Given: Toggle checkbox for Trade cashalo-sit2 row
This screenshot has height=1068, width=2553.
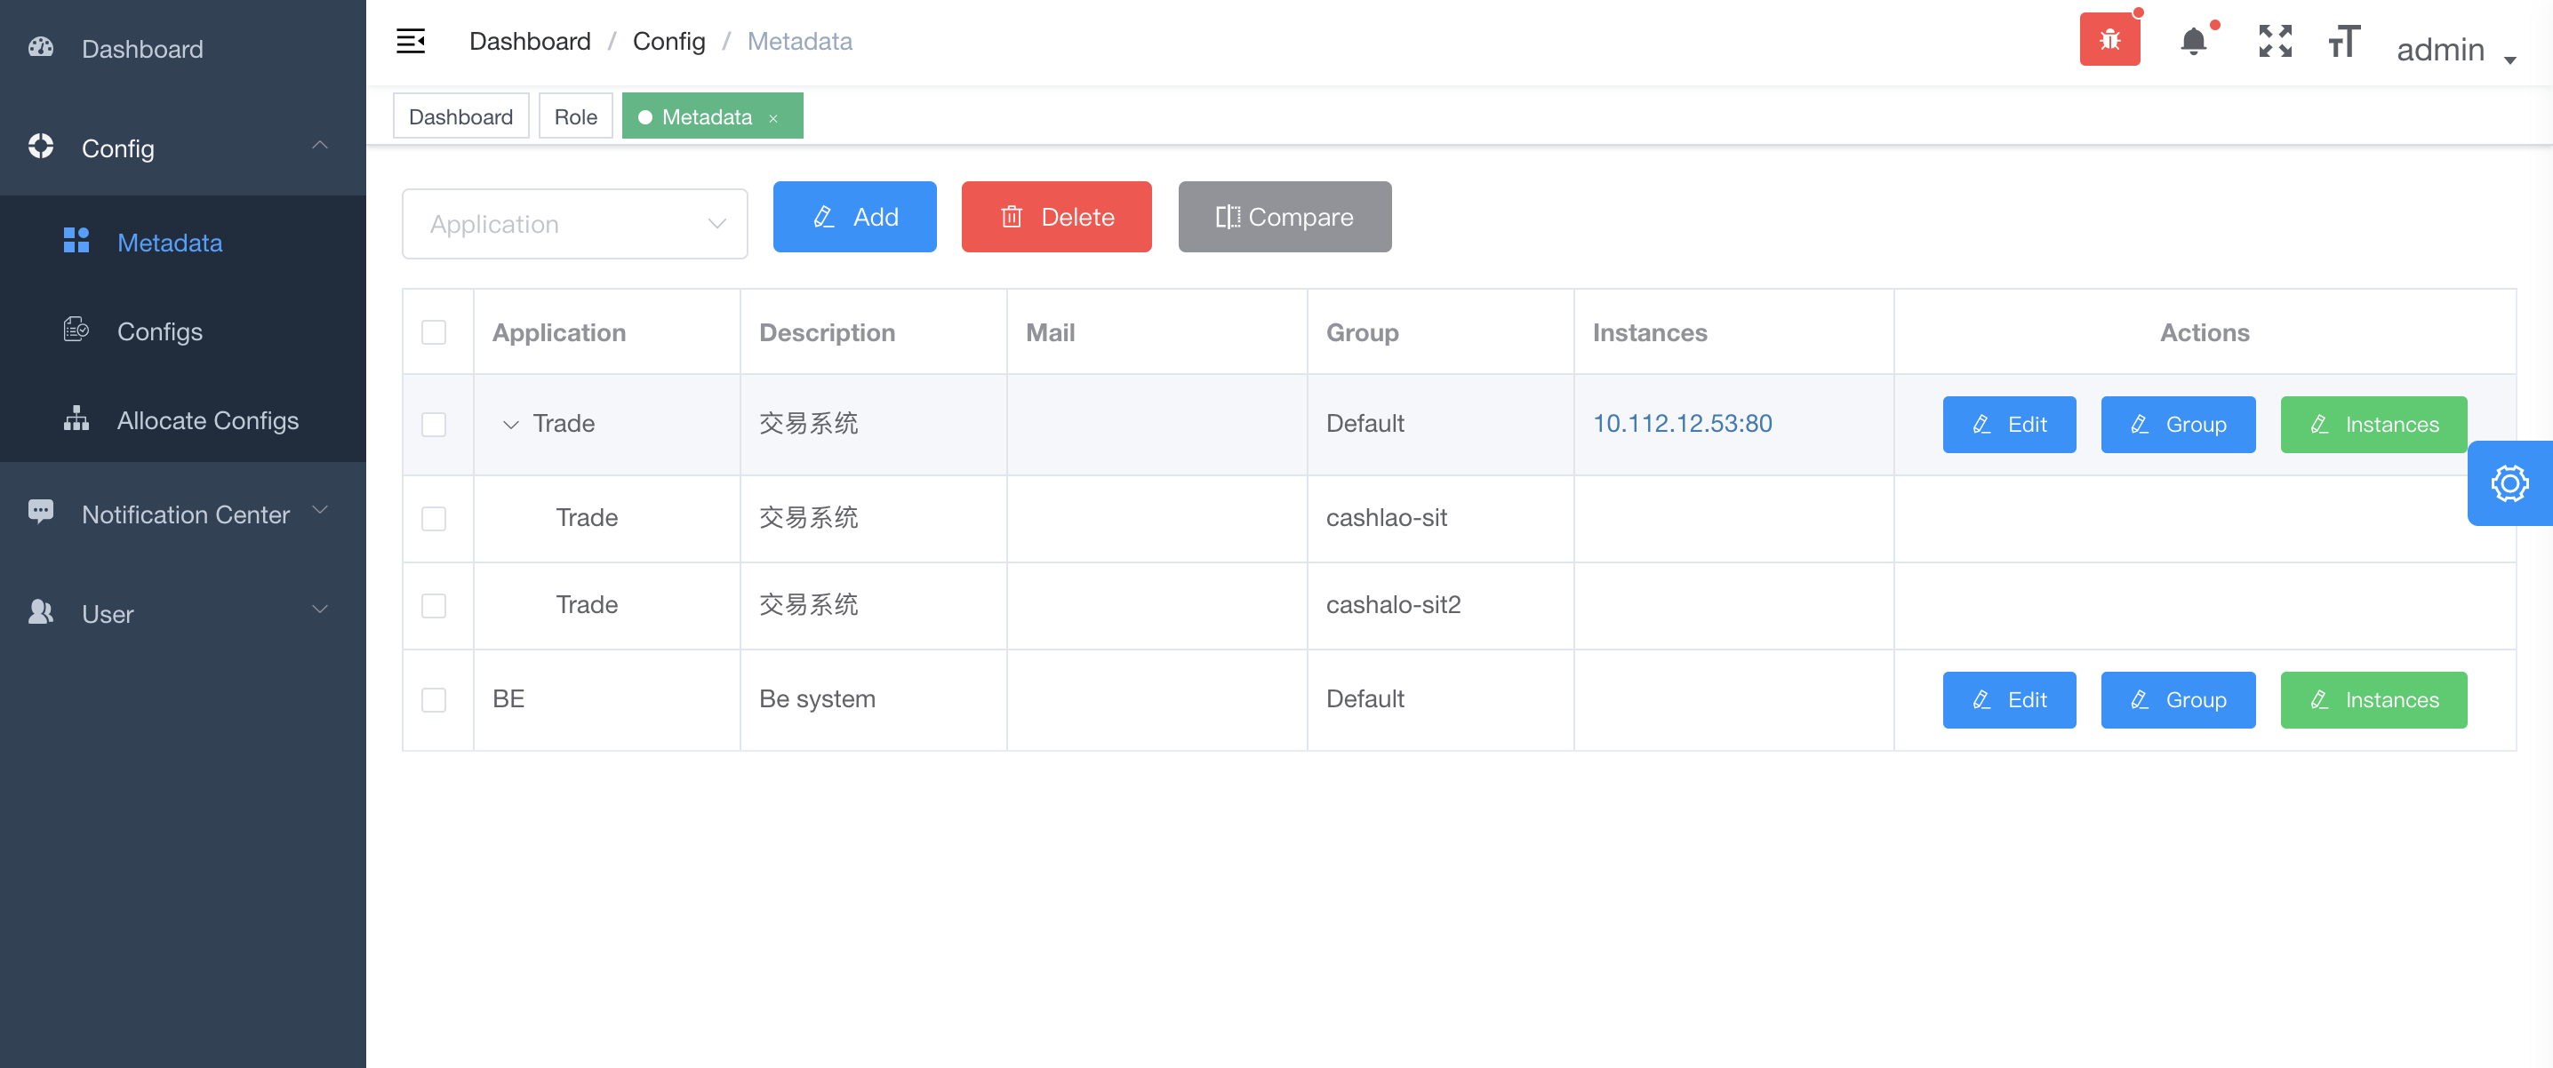Looking at the screenshot, I should pos(433,606).
